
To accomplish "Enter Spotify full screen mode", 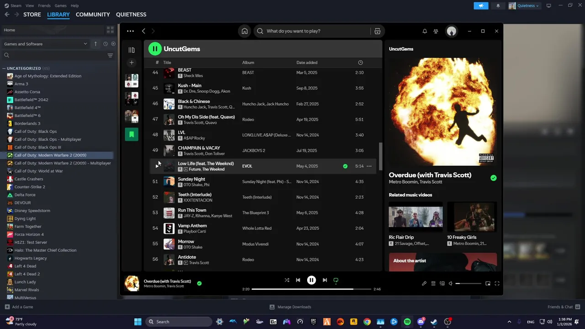I will 497,284.
